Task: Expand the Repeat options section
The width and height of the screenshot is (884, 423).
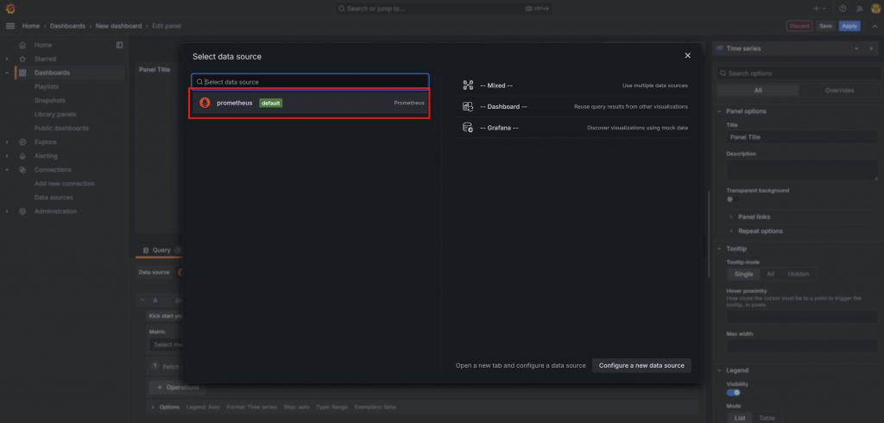Action: pyautogui.click(x=731, y=231)
